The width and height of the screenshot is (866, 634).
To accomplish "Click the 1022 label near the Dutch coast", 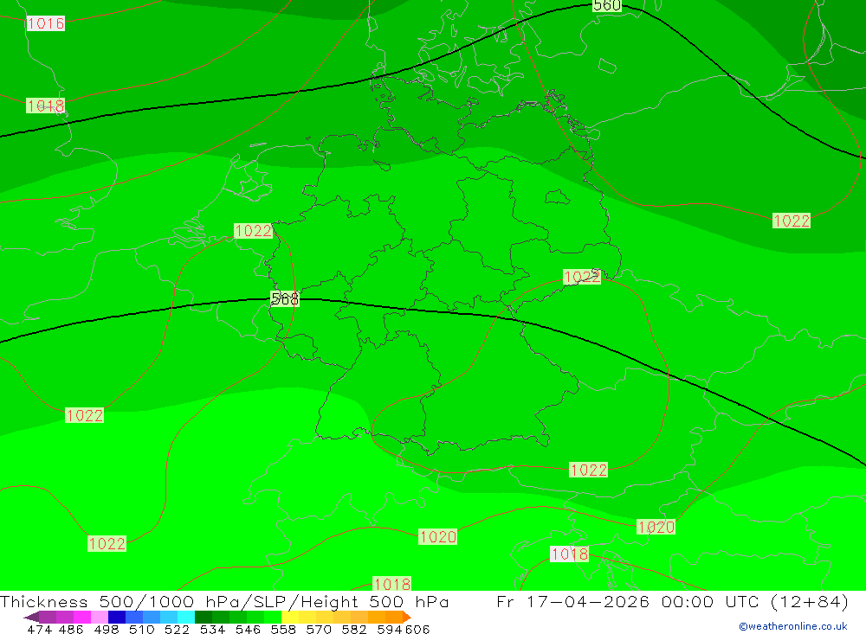I will tap(253, 231).
